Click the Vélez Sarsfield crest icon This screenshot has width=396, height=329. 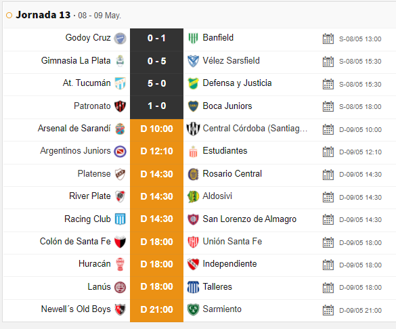click(193, 61)
